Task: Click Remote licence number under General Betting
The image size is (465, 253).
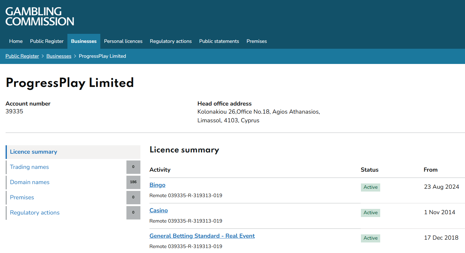Action: coord(186,246)
